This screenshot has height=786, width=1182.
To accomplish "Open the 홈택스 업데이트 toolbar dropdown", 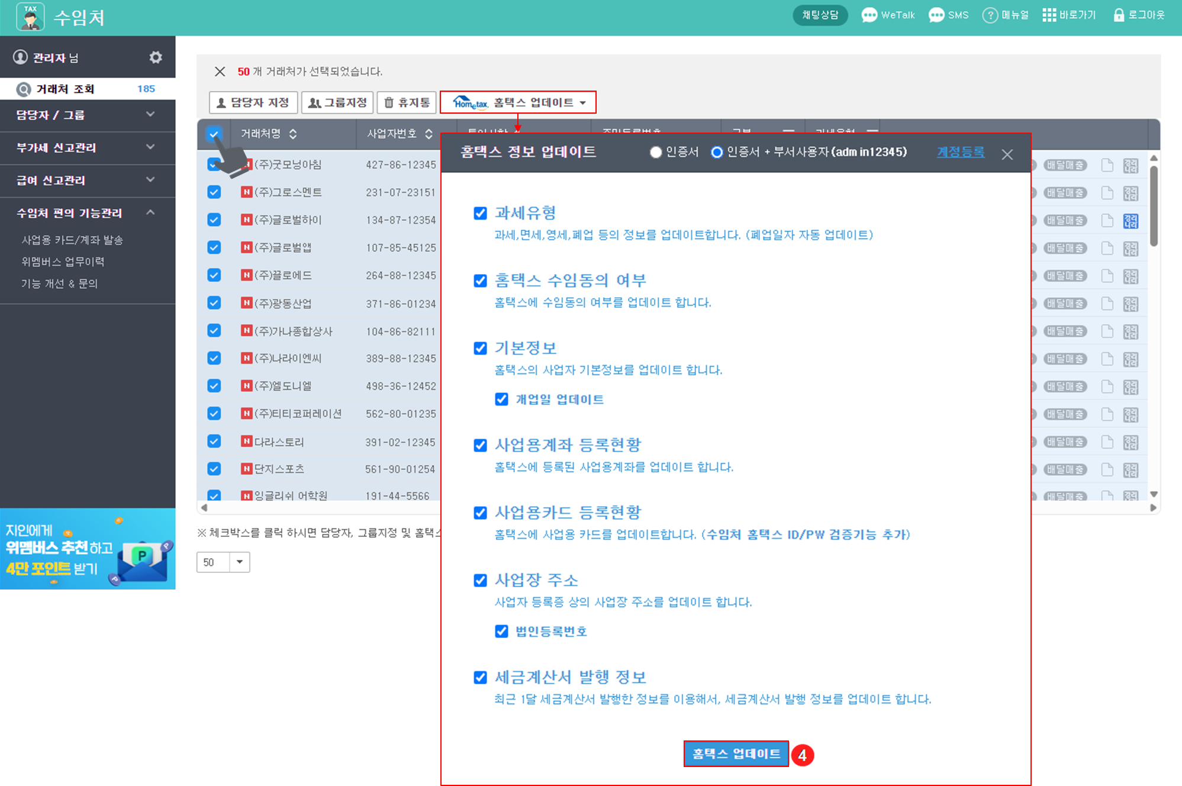I will click(518, 102).
